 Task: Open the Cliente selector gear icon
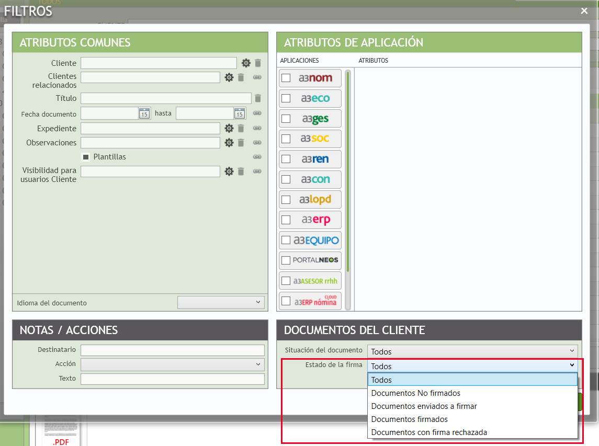click(246, 63)
